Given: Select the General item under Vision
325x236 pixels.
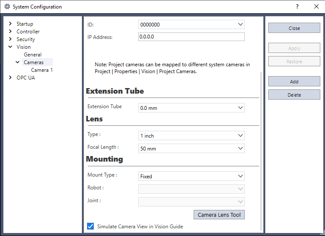Looking at the screenshot, I should pos(33,55).
